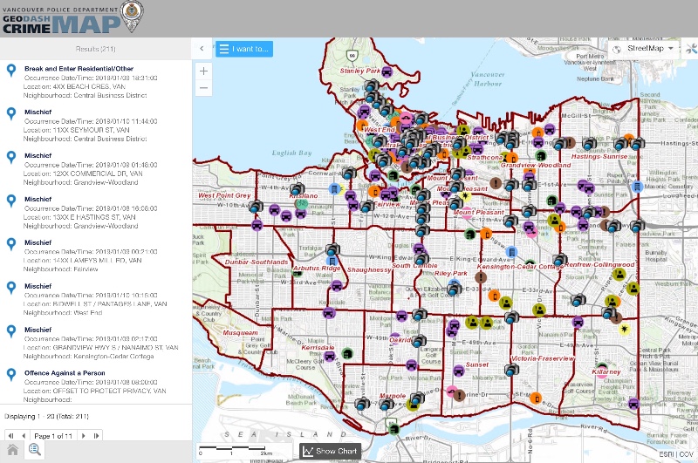Click the yellow burst marker east of Killarney

point(624,329)
